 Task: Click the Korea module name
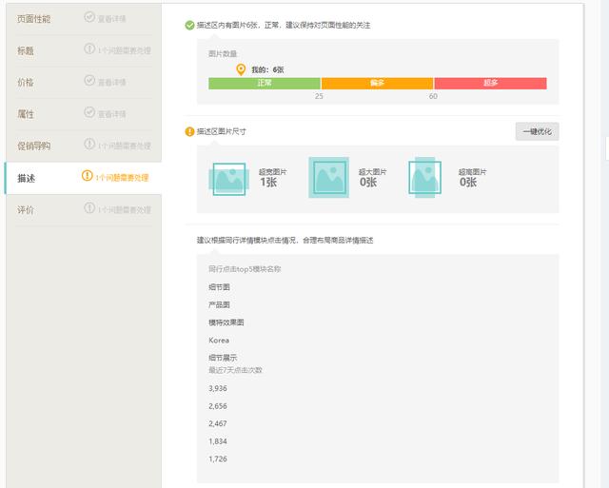click(219, 341)
